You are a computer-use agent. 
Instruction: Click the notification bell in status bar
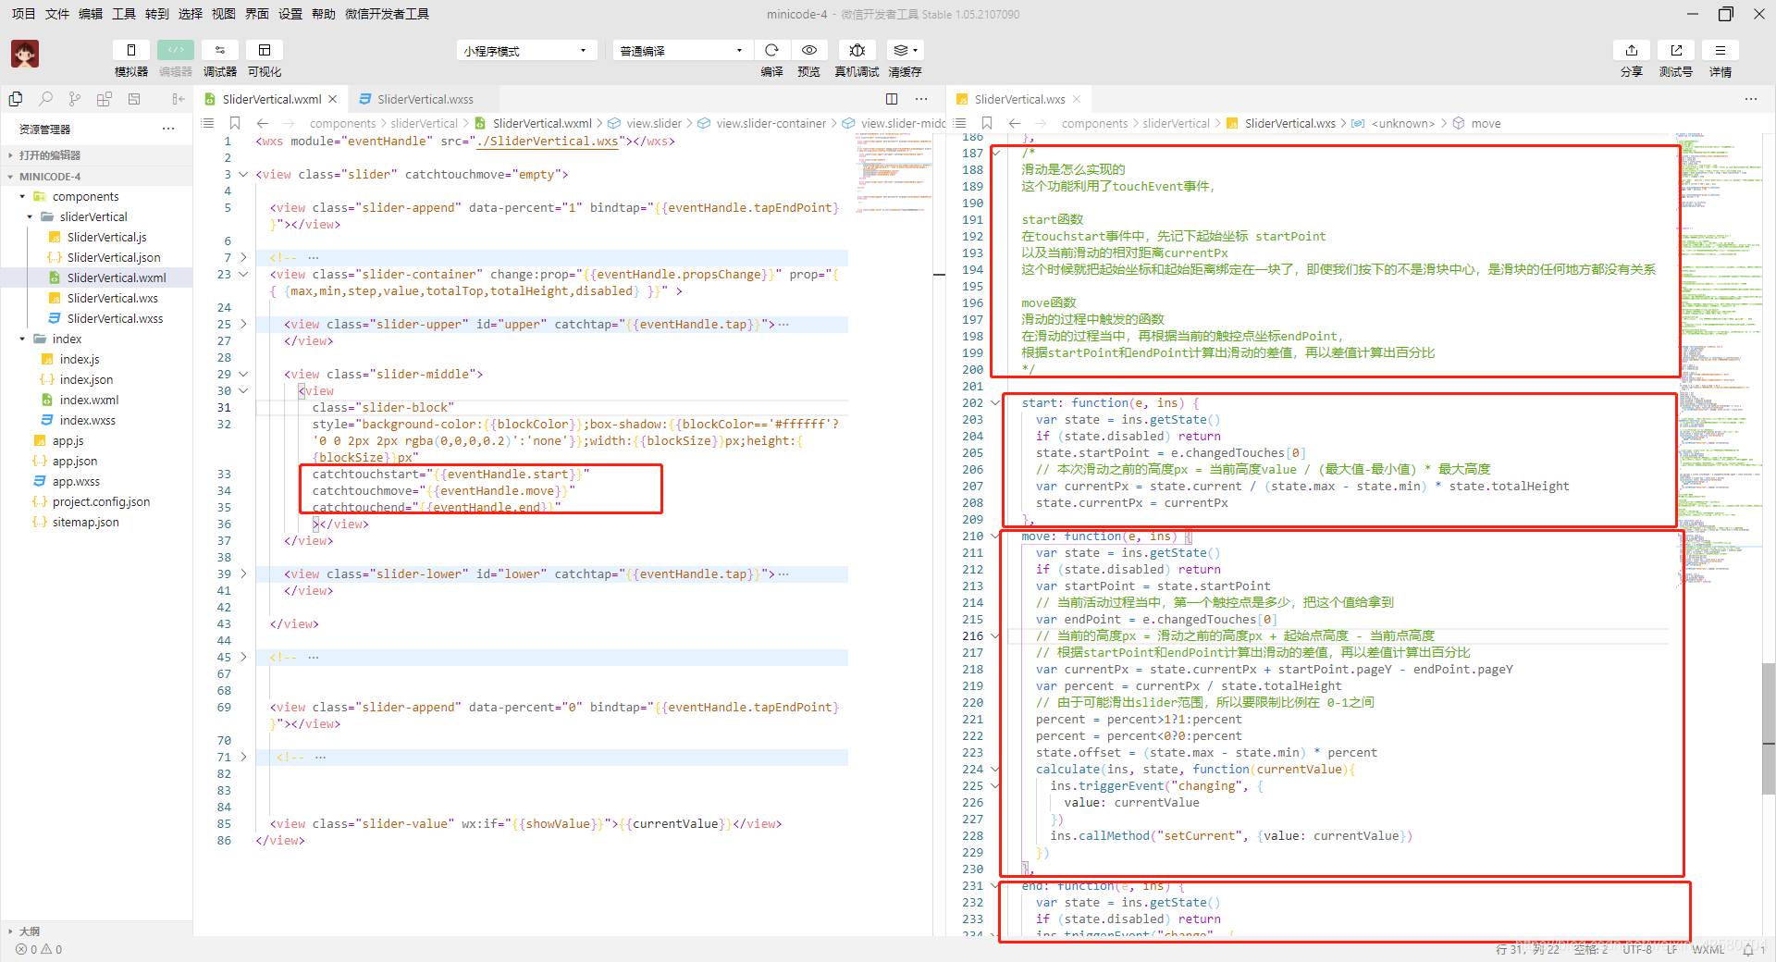coord(1748,949)
